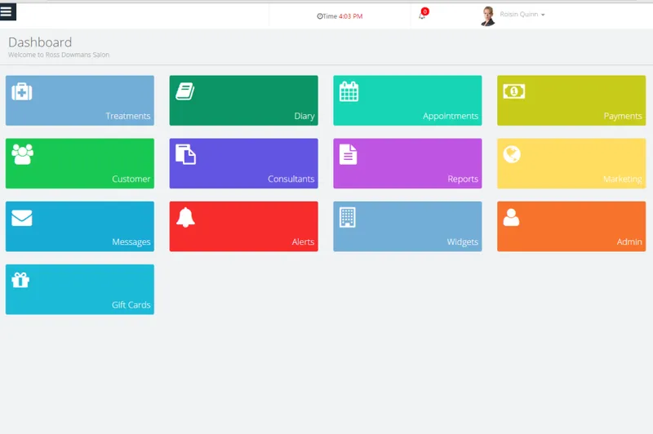The height and width of the screenshot is (434, 653).
Task: Click the 'Welcome to Ross Dowmans Salon' subtitle
Action: (59, 55)
